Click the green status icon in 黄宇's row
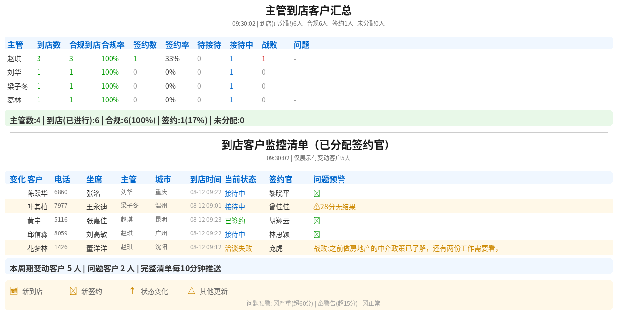The width and height of the screenshot is (617, 331). [x=317, y=221]
